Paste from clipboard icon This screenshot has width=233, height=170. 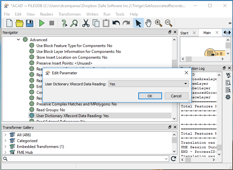coord(106,23)
